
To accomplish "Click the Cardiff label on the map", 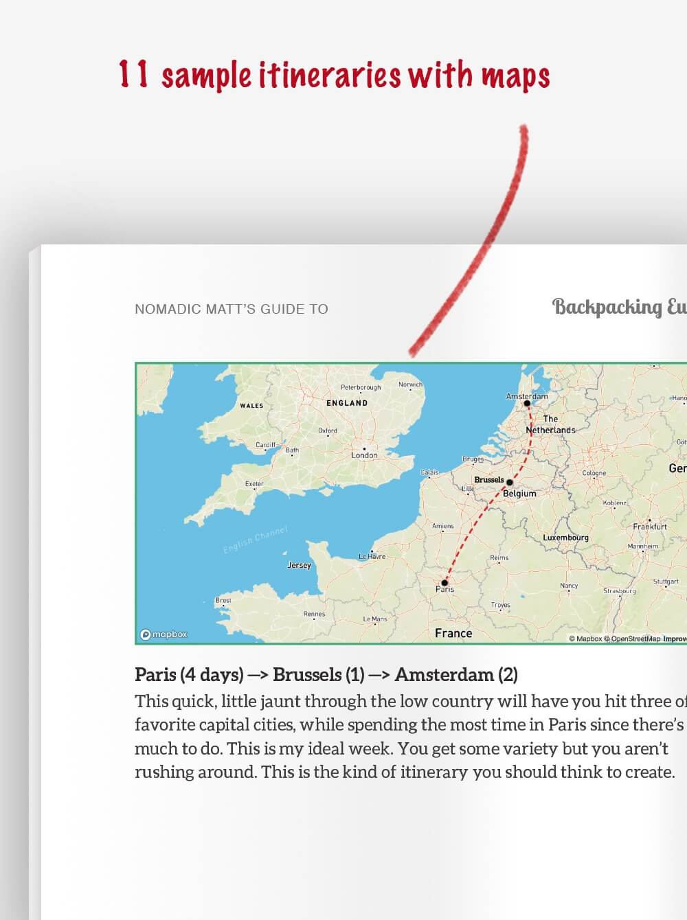I will click(265, 445).
